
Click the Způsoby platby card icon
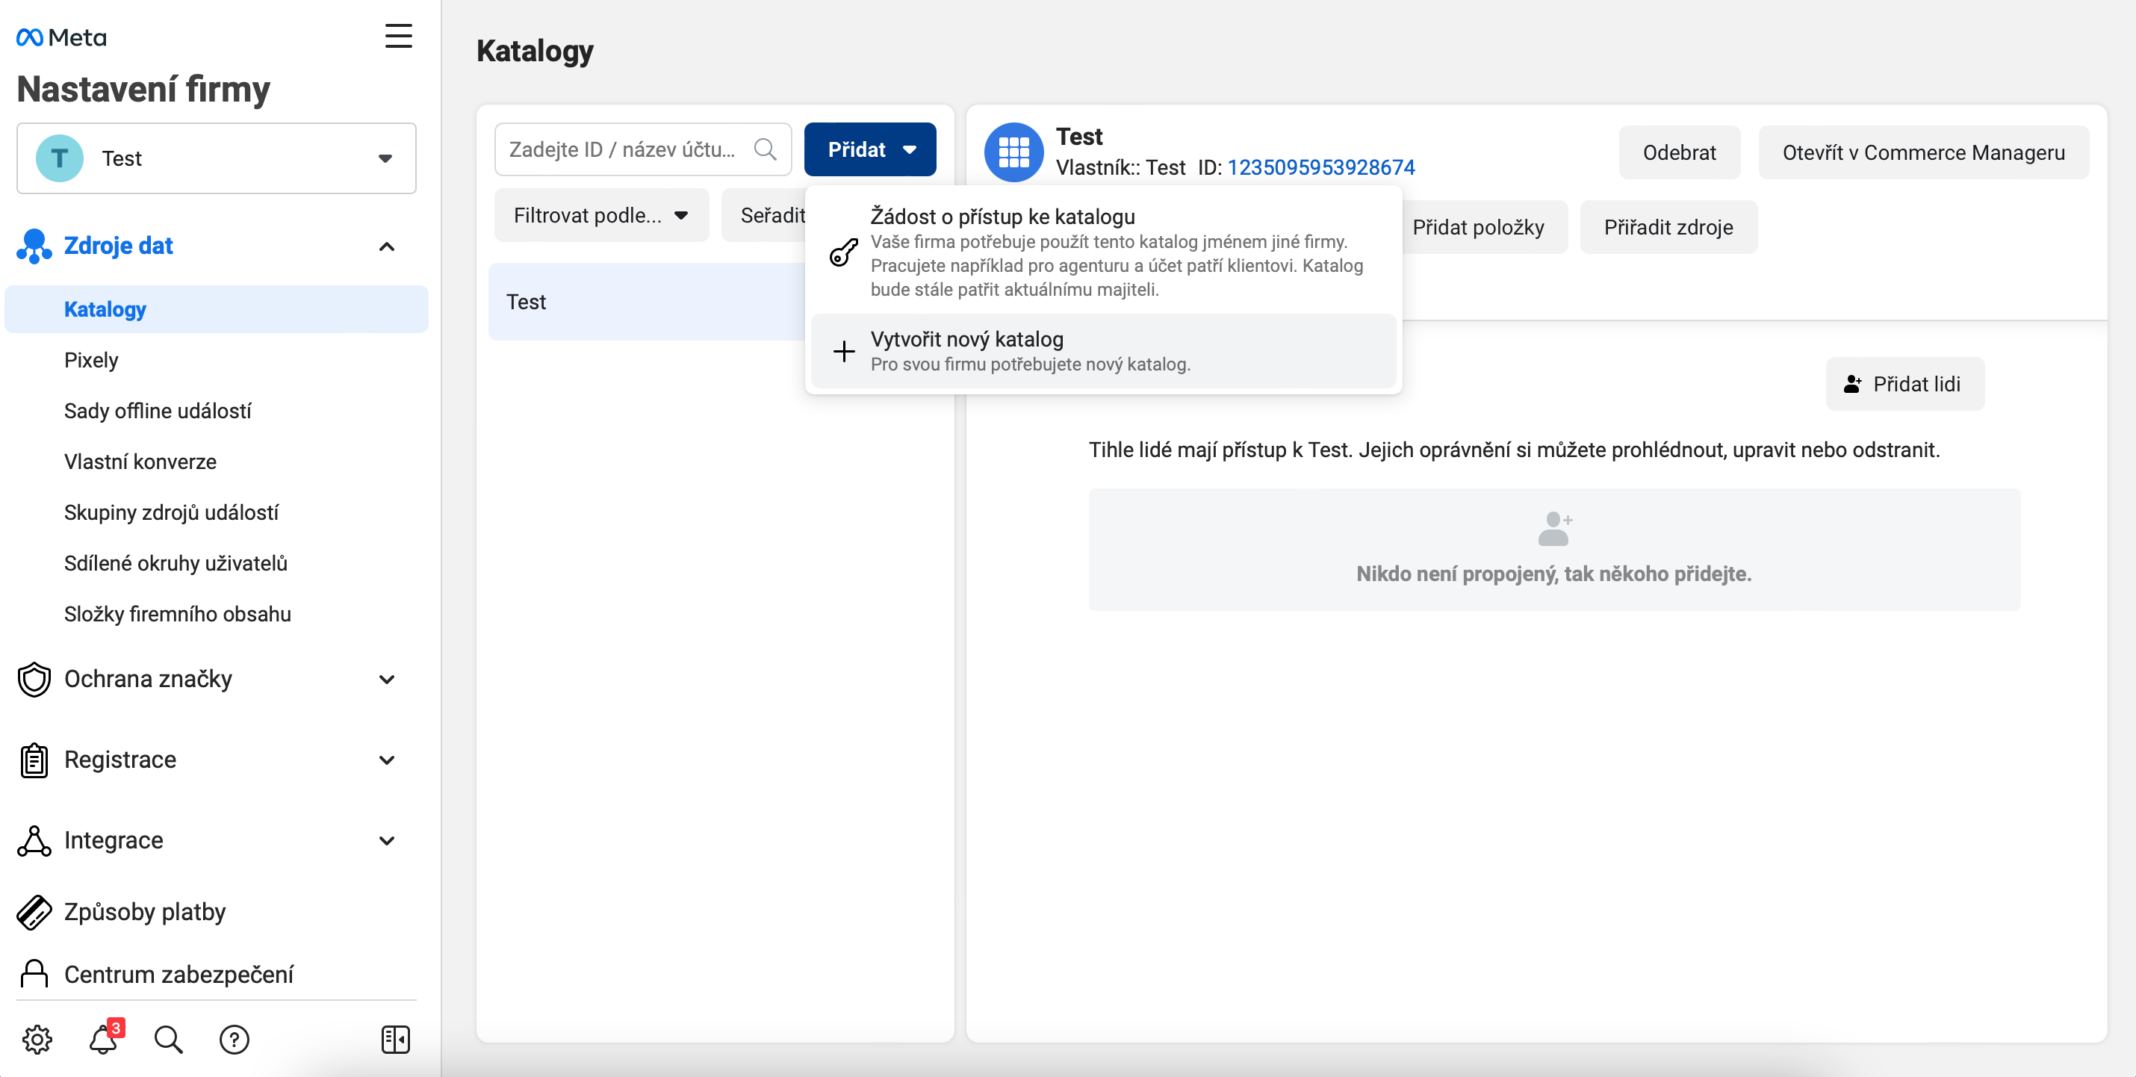(34, 912)
